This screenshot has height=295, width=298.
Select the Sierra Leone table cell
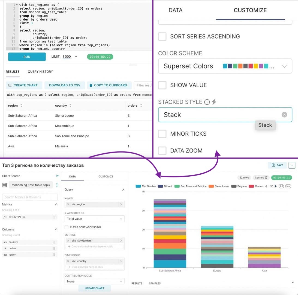click(64, 116)
